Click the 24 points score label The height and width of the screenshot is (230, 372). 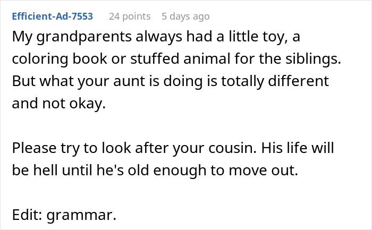pyautogui.click(x=130, y=16)
